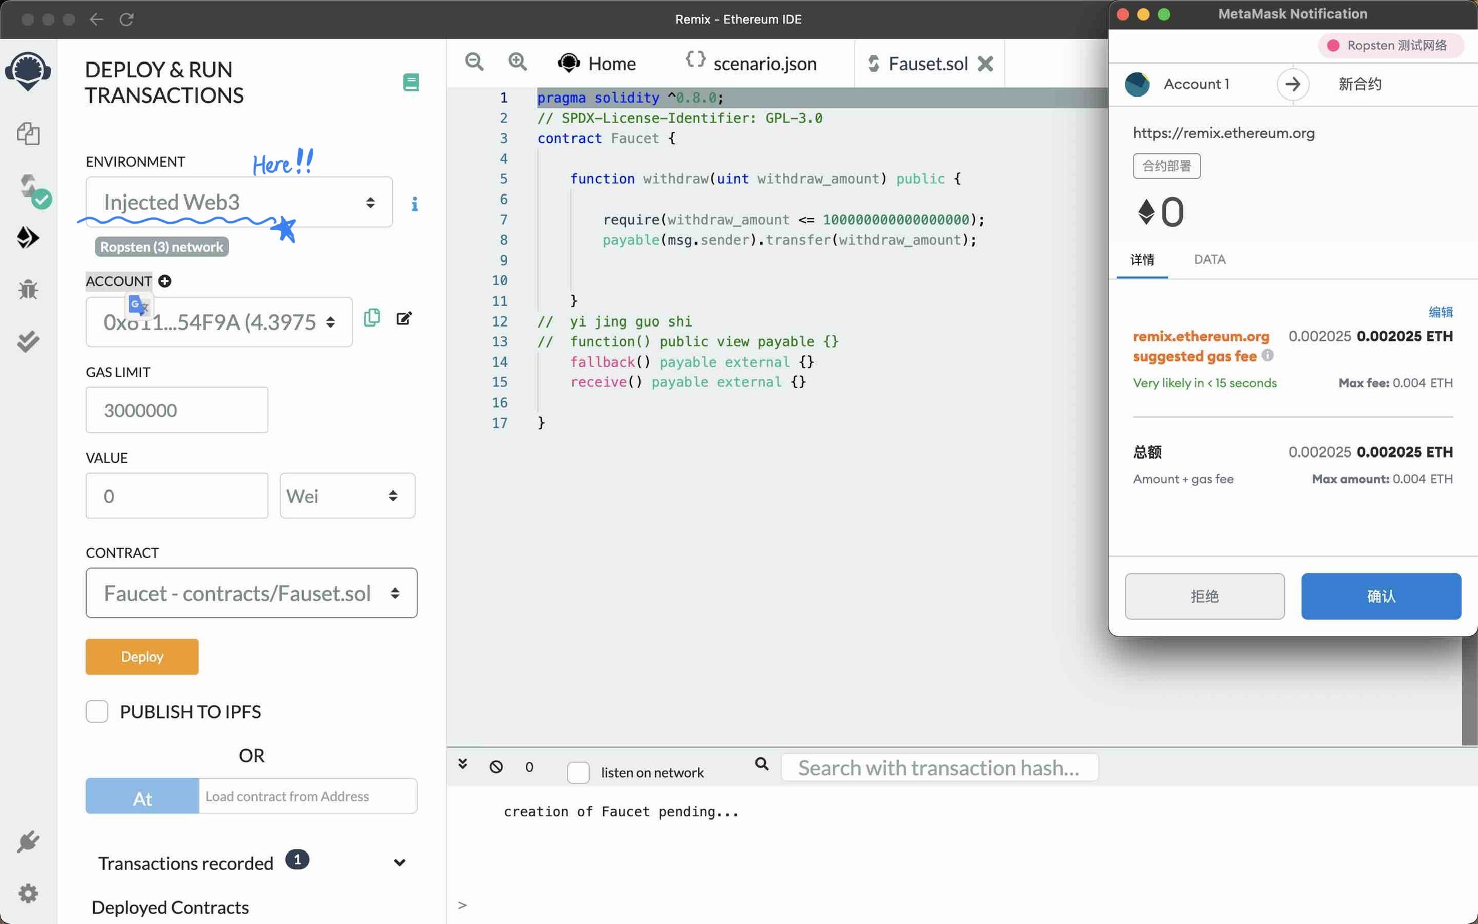
Task: Click the plus icon next to ACCOUNT
Action: (165, 281)
